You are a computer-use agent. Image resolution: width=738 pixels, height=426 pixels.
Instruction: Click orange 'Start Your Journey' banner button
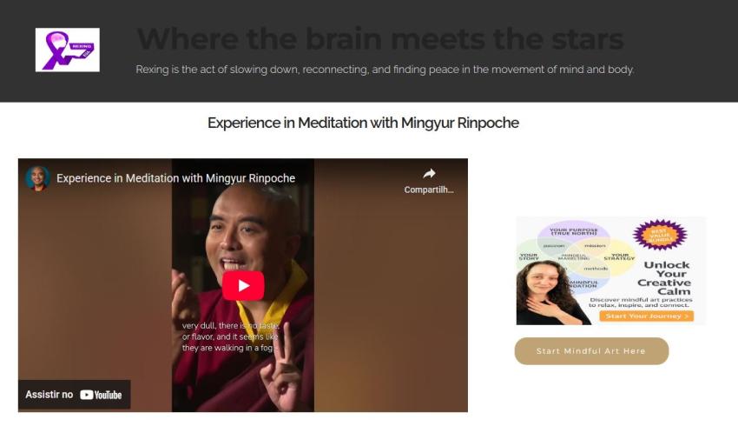pyautogui.click(x=646, y=316)
